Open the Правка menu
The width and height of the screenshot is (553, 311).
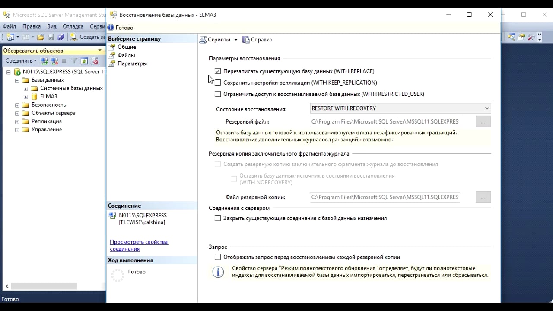point(32,26)
